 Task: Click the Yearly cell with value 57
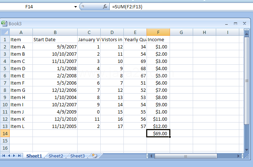(x=135, y=126)
